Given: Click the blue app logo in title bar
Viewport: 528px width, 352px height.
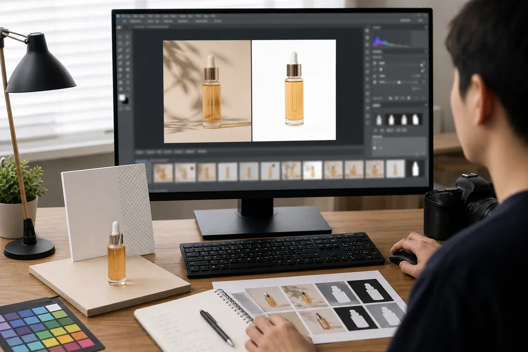Looking at the screenshot, I should [118, 16].
